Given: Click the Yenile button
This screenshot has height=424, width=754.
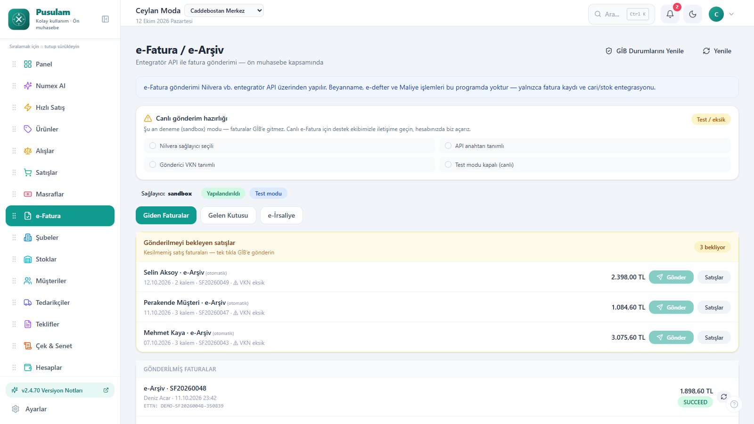Looking at the screenshot, I should [x=717, y=51].
